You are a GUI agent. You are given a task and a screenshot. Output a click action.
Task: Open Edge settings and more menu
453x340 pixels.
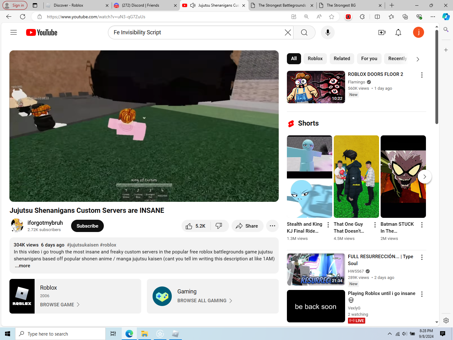(x=433, y=17)
